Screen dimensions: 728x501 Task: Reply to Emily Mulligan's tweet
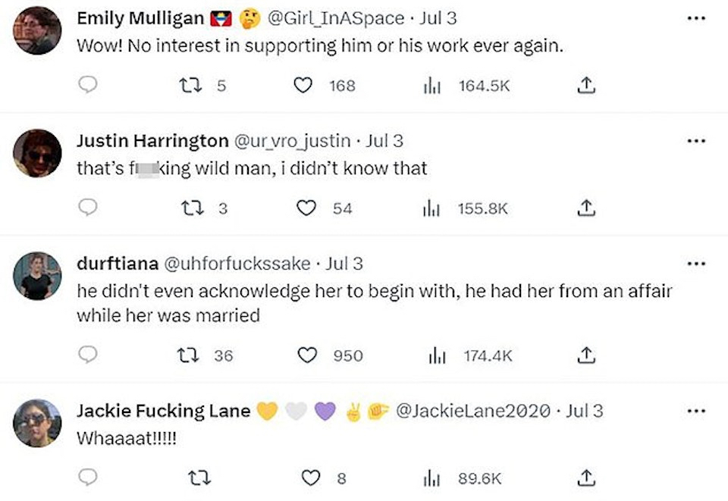pyautogui.click(x=89, y=86)
